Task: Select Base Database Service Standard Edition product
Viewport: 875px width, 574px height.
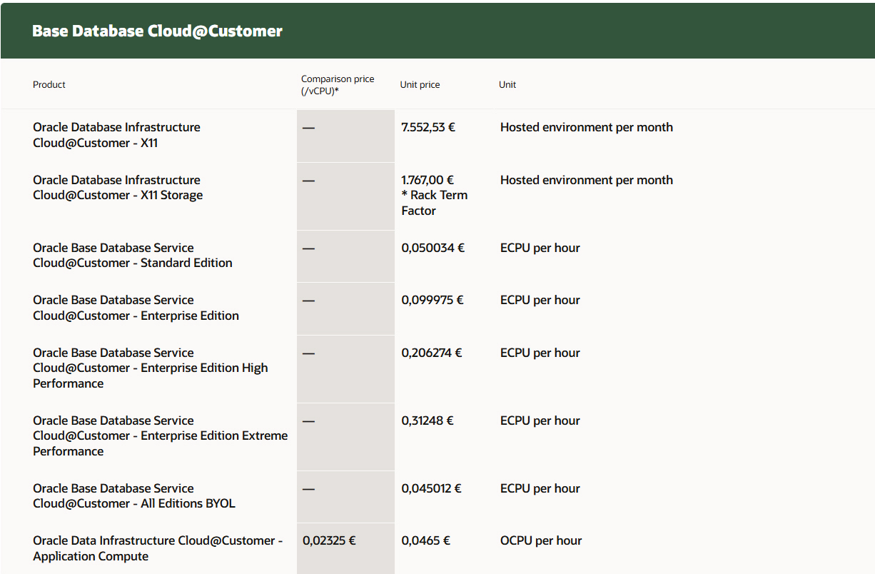Action: click(x=133, y=256)
